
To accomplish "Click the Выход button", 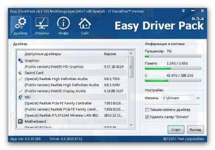I will (x=196, y=130).
